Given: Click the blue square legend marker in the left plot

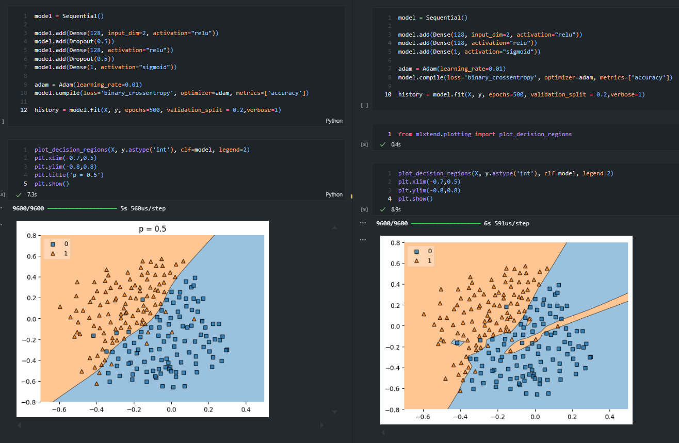Looking at the screenshot, I should tap(52, 243).
